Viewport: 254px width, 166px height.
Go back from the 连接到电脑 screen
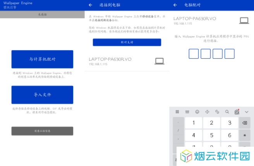(x=90, y=5)
